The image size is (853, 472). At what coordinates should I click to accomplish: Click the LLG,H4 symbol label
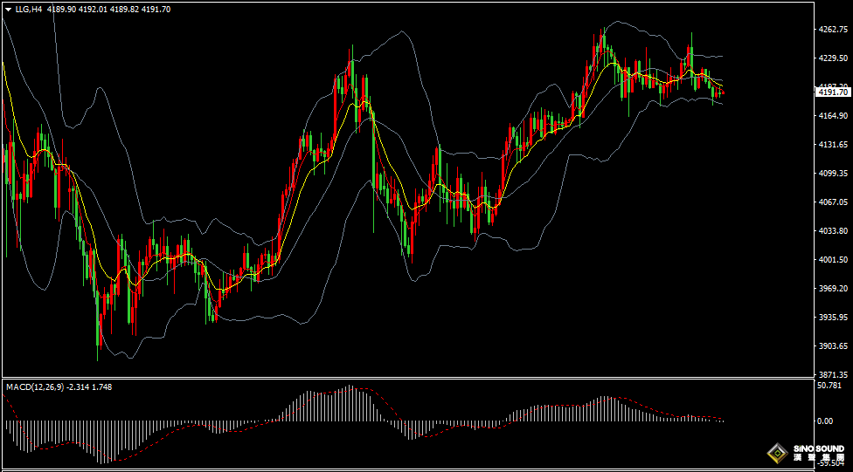[30, 9]
